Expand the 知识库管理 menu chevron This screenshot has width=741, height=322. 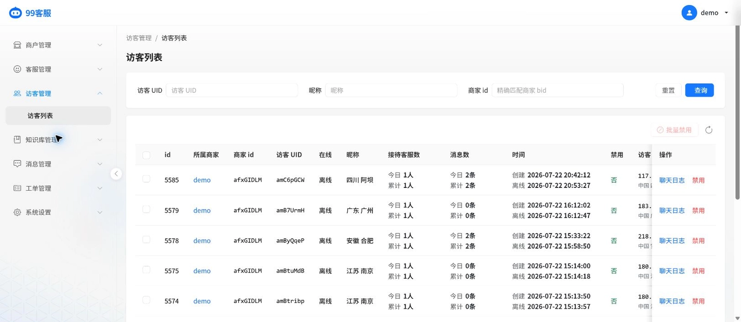(x=100, y=140)
